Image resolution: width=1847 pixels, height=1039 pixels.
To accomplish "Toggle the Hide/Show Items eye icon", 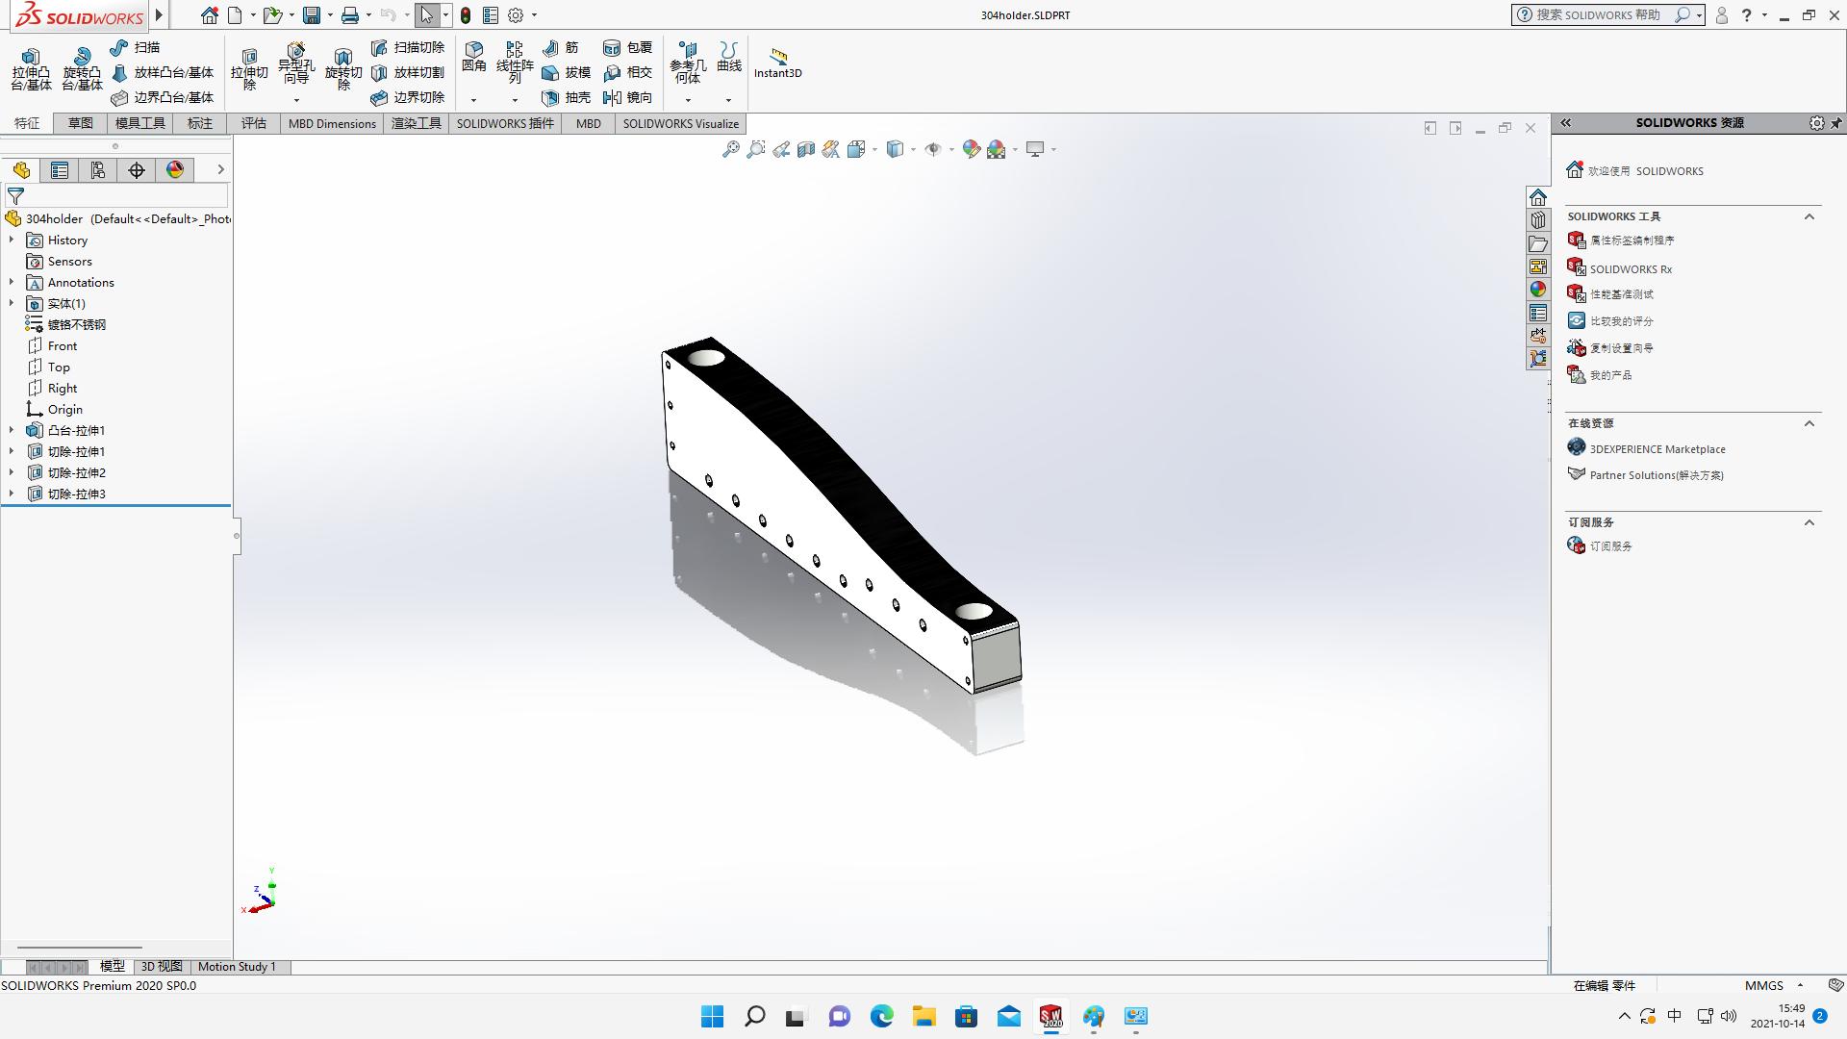I will tap(934, 149).
